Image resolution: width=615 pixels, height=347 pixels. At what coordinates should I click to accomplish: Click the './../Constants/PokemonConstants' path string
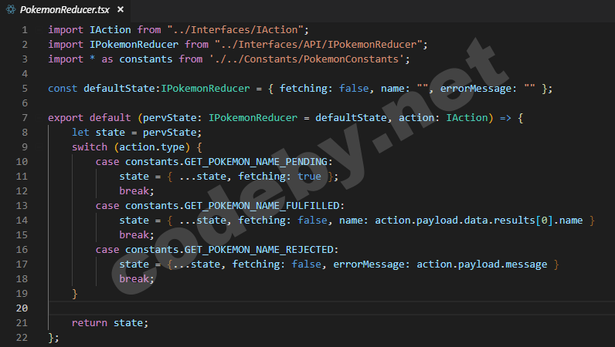click(307, 59)
